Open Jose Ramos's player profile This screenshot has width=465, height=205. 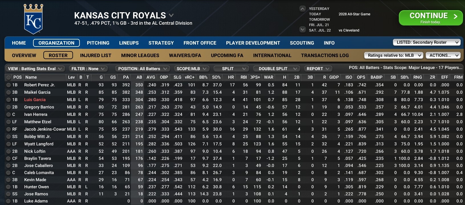pos(36,194)
